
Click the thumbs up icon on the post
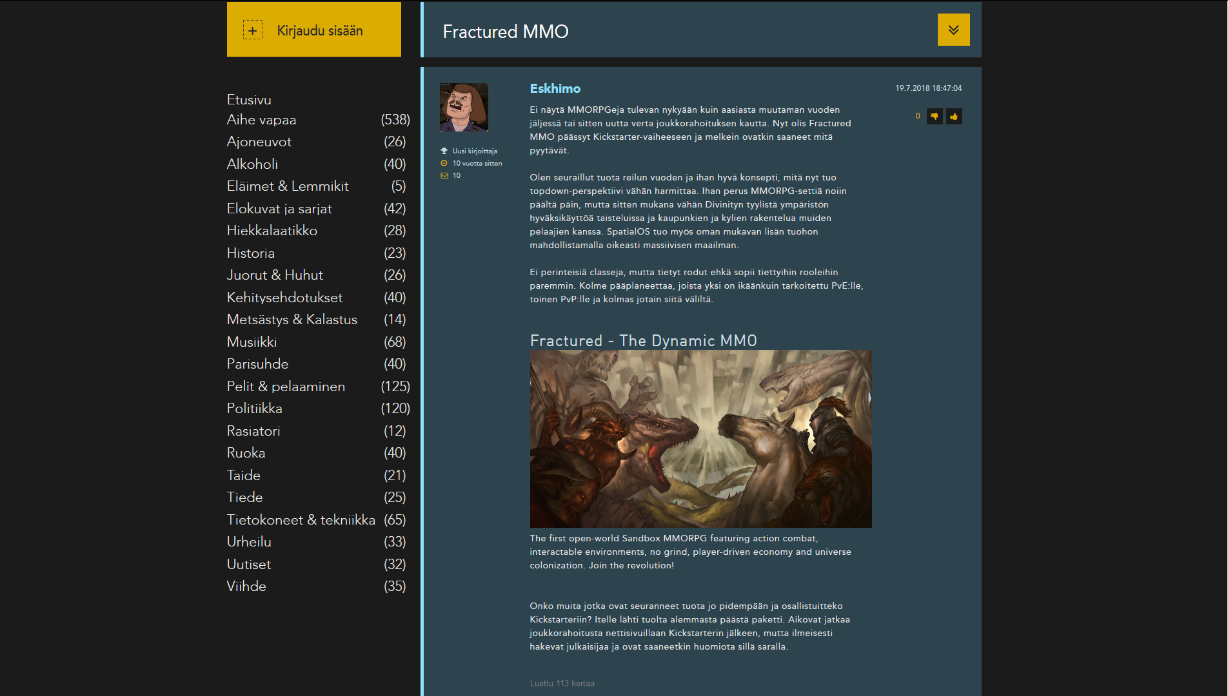(954, 117)
